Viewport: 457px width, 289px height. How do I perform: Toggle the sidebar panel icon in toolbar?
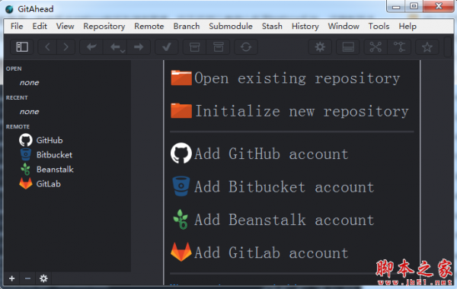[22, 47]
